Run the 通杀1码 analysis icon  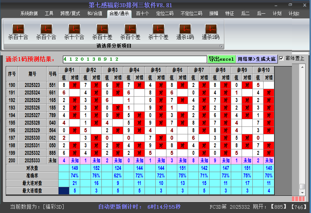[185, 29]
